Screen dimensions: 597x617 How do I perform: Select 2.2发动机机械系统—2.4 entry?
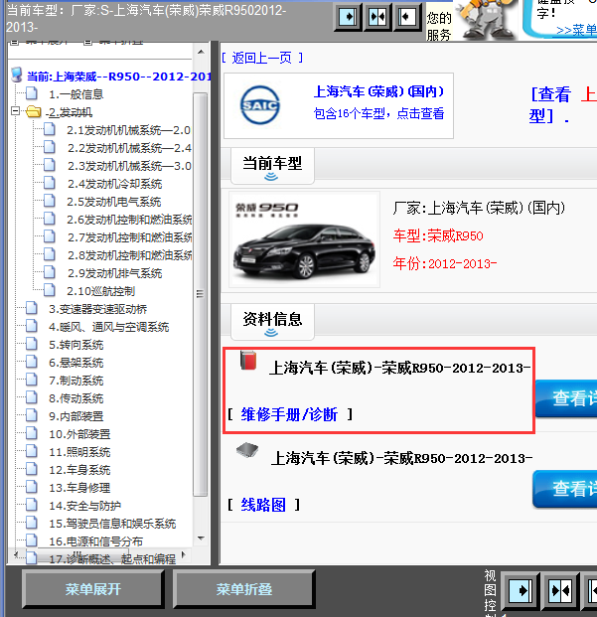pos(129,148)
